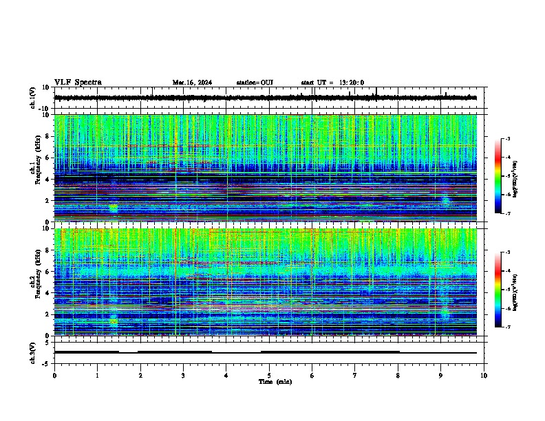Click the ch.2 color bar log(PSD) label
The height and width of the screenshot is (421, 545).
pyautogui.click(x=515, y=292)
